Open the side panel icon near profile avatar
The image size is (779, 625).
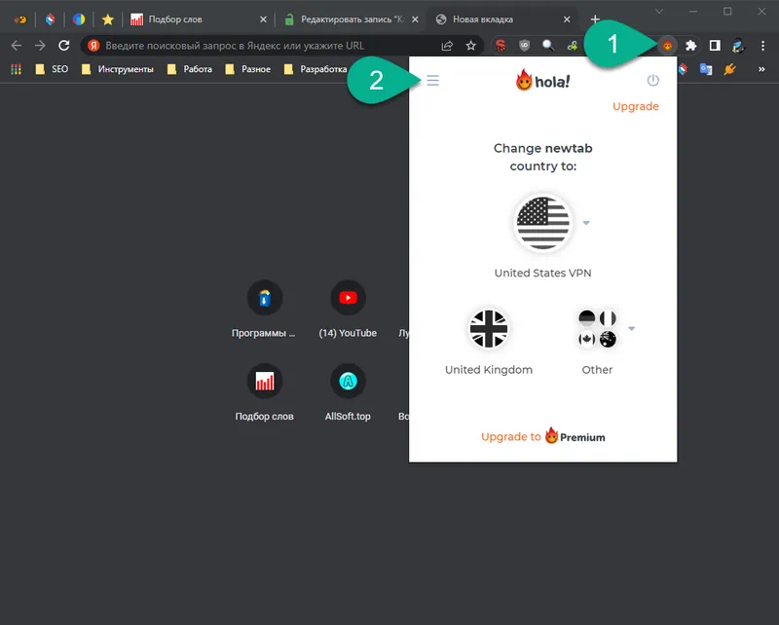click(x=714, y=45)
